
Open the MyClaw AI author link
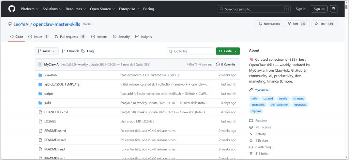tap(52, 64)
